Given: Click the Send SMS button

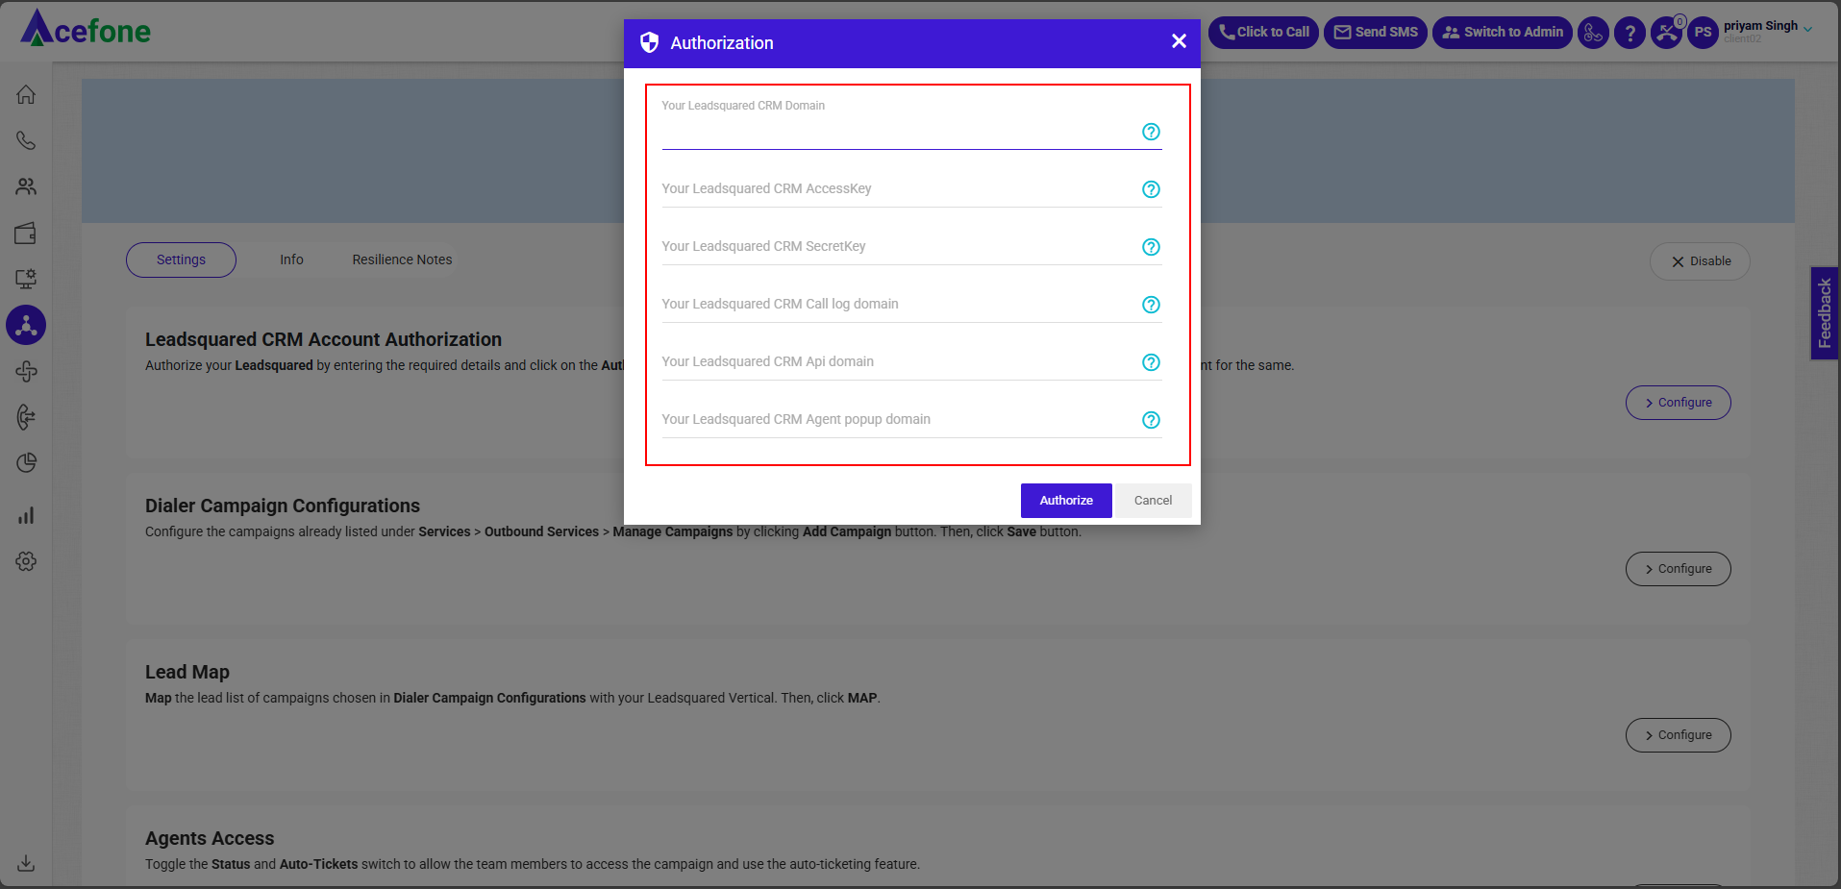Looking at the screenshot, I should [x=1376, y=33].
